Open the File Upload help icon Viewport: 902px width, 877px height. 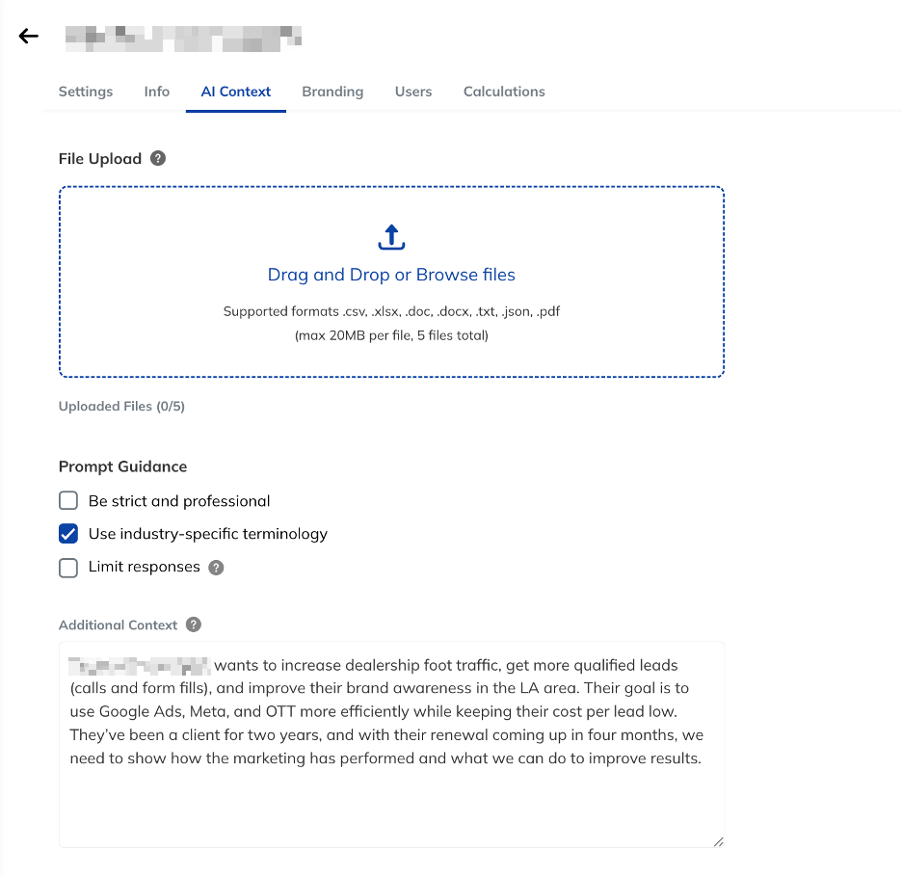[x=158, y=158]
